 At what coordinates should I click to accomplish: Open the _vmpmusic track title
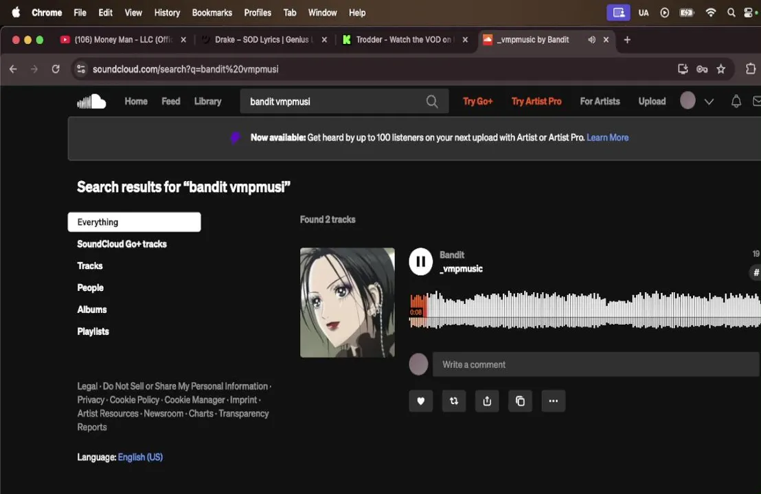tap(461, 268)
